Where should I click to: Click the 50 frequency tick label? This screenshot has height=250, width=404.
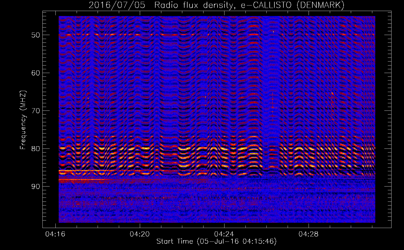(36, 35)
